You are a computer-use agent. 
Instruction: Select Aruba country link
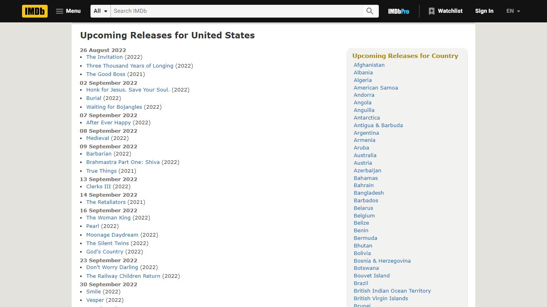tap(361, 148)
